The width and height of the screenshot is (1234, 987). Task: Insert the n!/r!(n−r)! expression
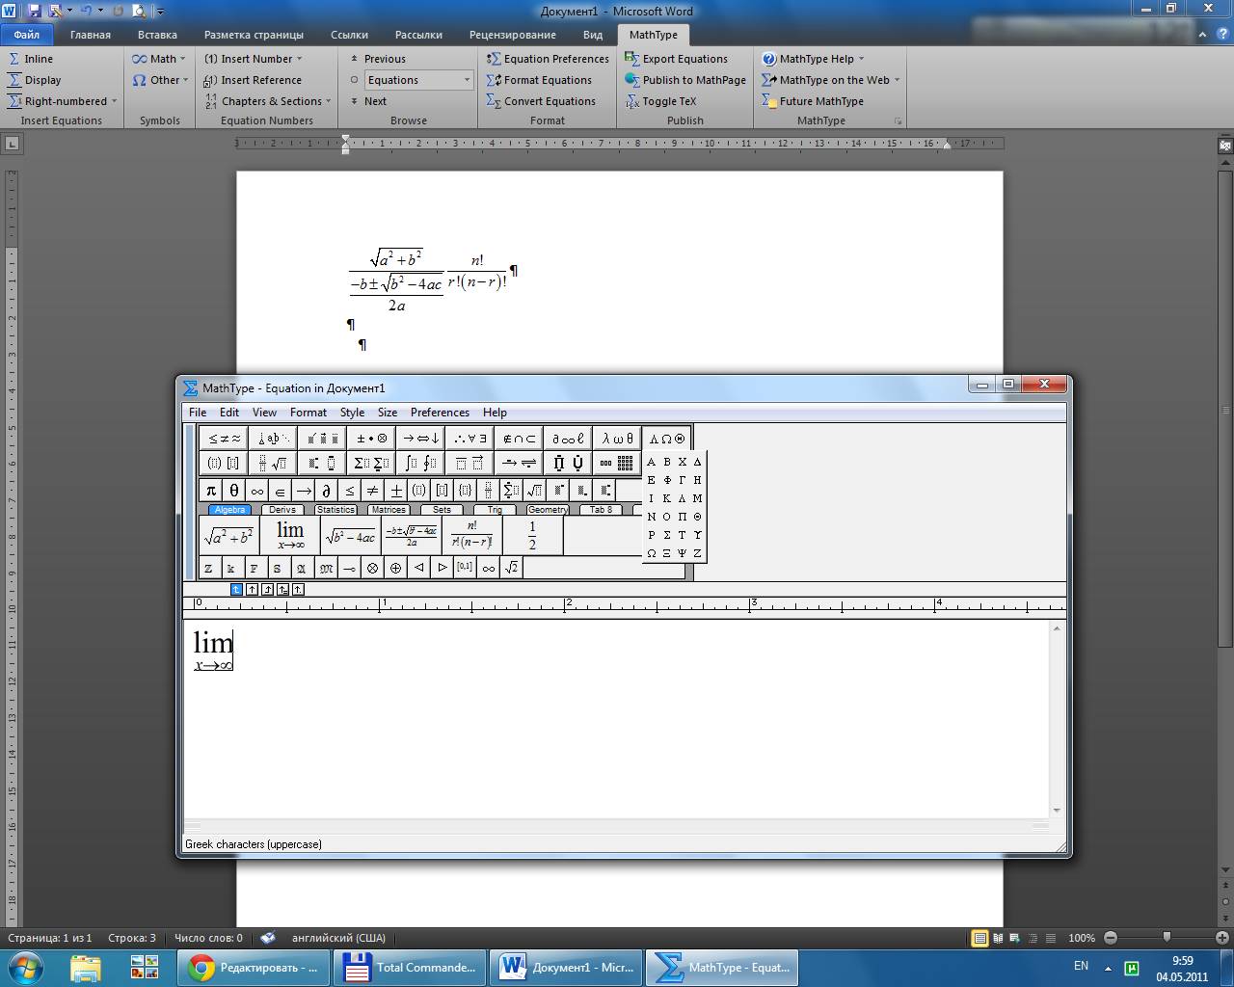coord(472,536)
